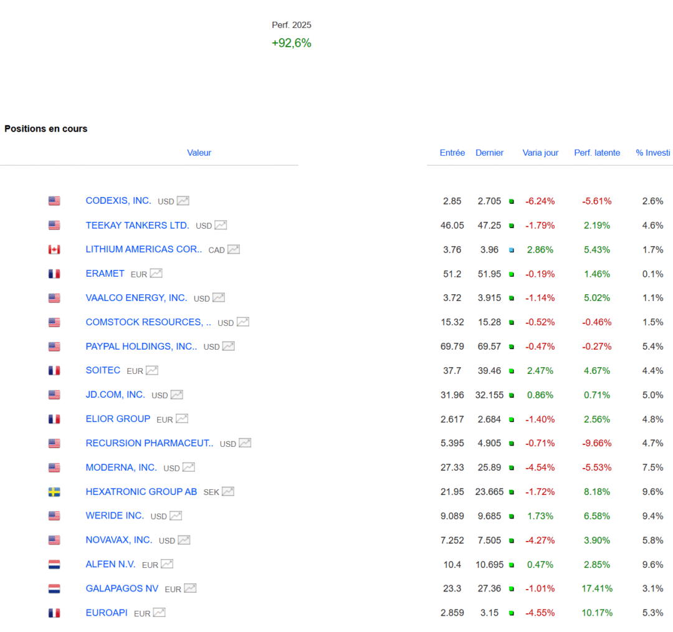This screenshot has width=673, height=632.
Task: Open the chart icon next to RECURSION PHARMACEUT..
Action: 245,443
